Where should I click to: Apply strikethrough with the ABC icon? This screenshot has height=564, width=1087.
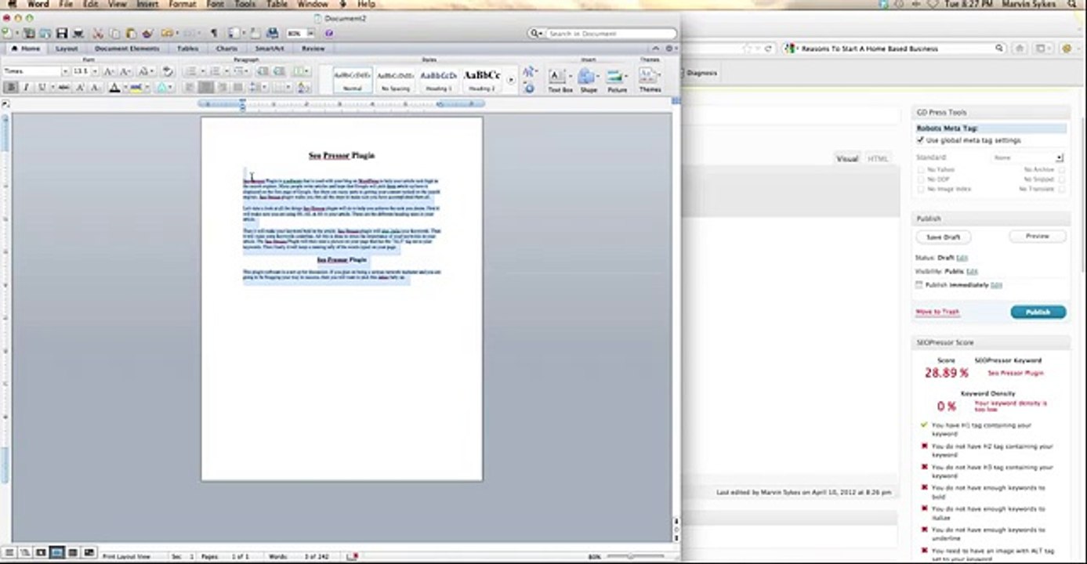[x=64, y=88]
